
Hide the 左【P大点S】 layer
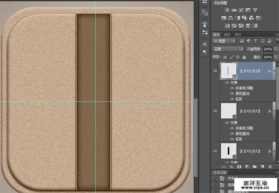pyautogui.click(x=215, y=71)
